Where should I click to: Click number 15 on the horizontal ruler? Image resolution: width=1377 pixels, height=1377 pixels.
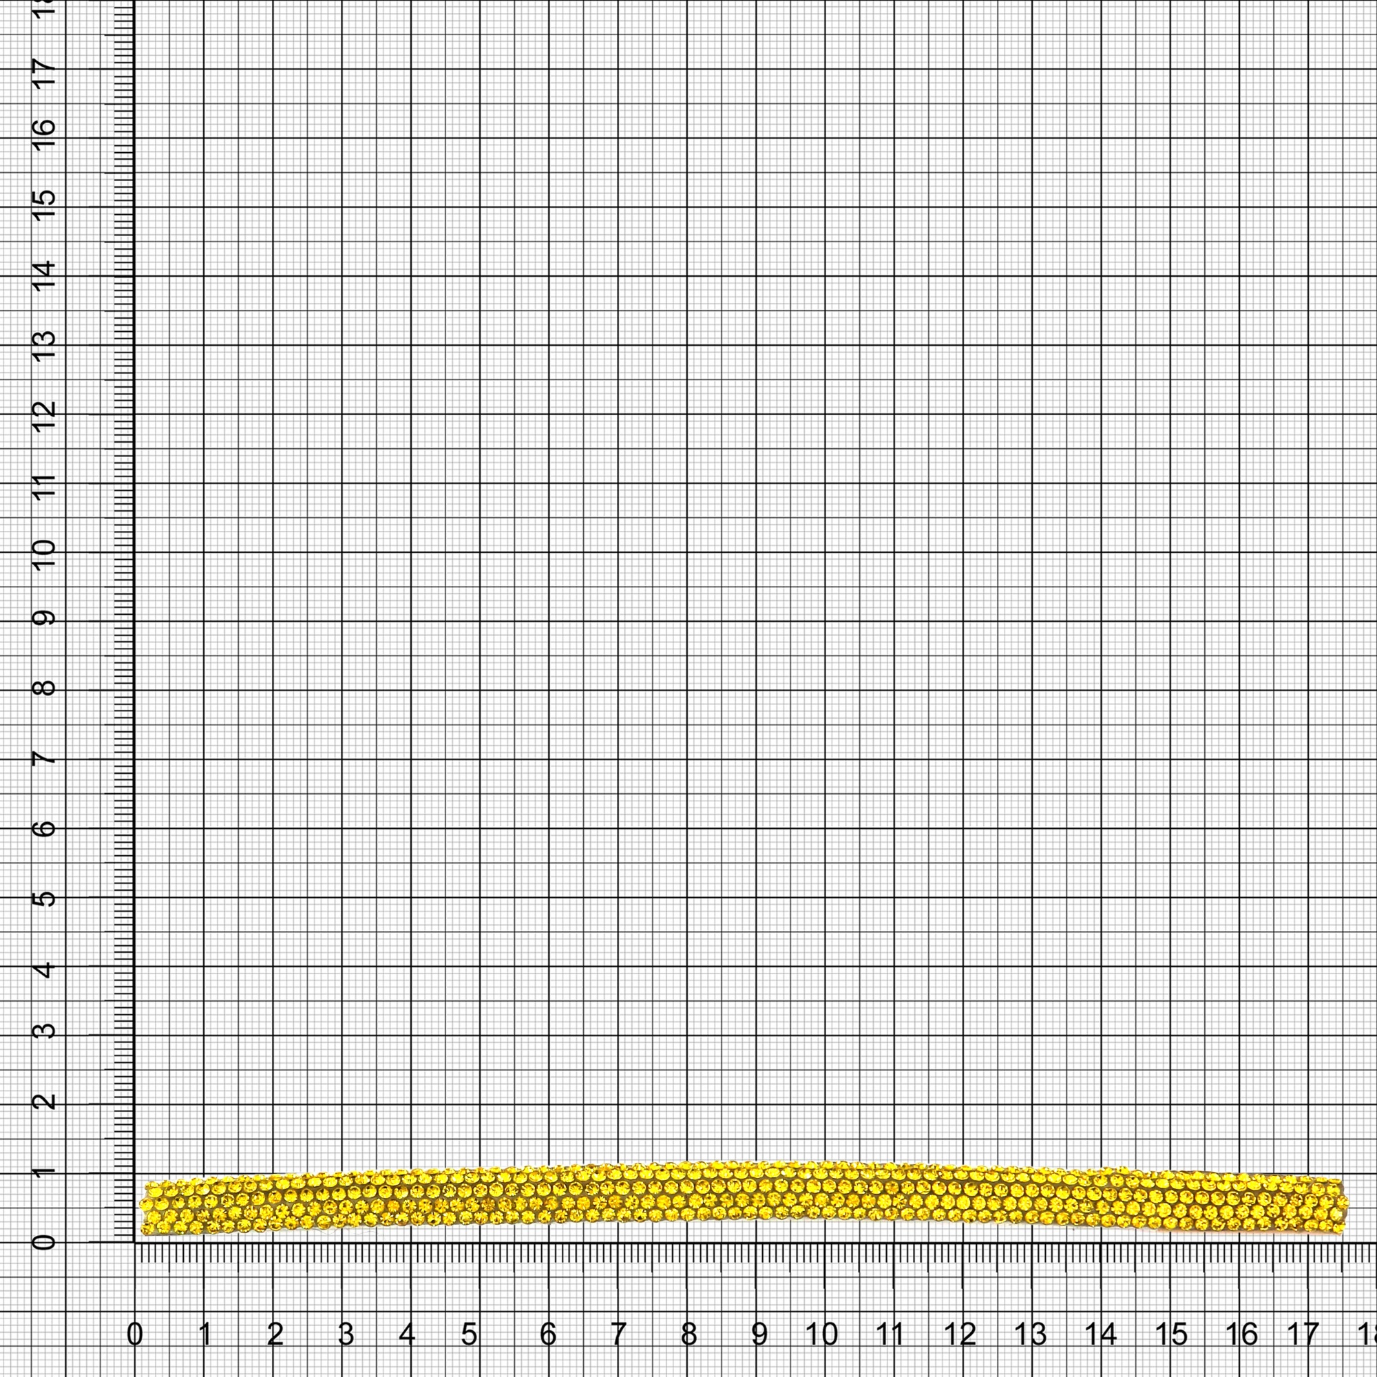tap(1171, 1334)
